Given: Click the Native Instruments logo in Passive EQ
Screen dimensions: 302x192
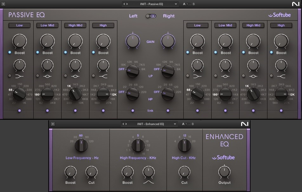Looking at the screenshot, I should click(295, 4).
